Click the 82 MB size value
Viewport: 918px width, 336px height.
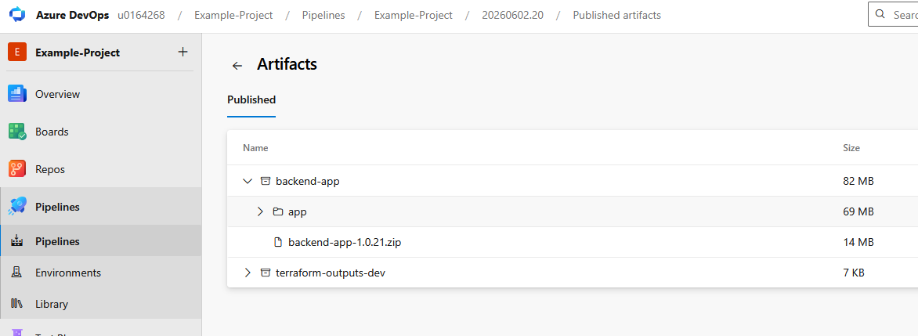[858, 182]
